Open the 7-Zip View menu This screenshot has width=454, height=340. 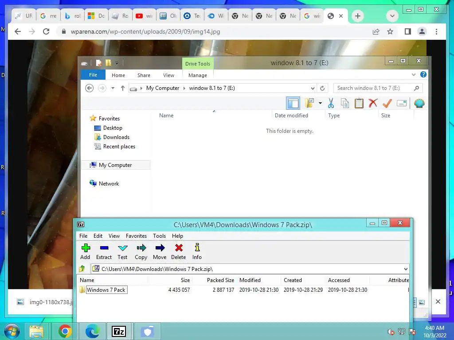click(114, 236)
